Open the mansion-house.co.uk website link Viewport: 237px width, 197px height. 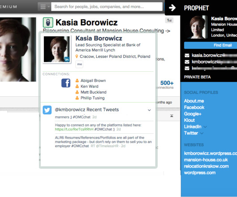click(206, 160)
